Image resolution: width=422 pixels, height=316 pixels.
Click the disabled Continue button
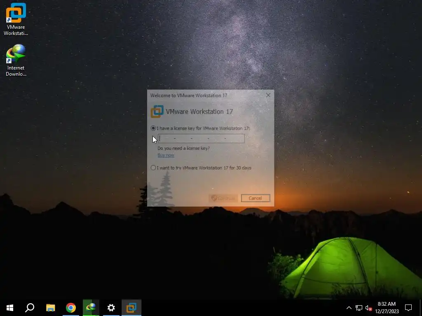(x=223, y=198)
